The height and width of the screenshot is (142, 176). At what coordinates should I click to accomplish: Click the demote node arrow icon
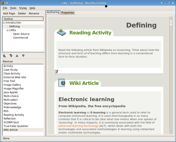11,55
